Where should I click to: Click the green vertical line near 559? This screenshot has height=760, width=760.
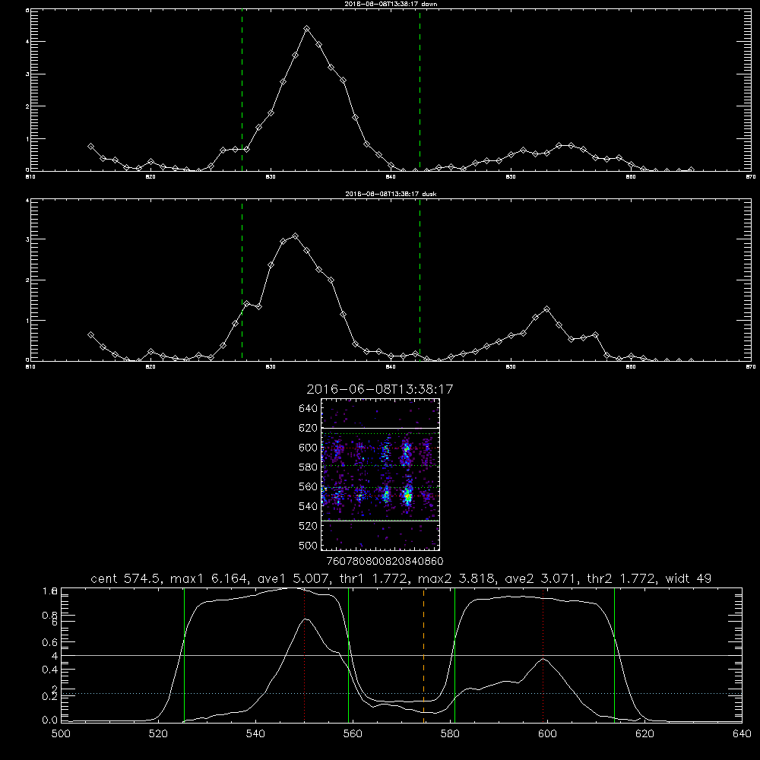pos(349,655)
